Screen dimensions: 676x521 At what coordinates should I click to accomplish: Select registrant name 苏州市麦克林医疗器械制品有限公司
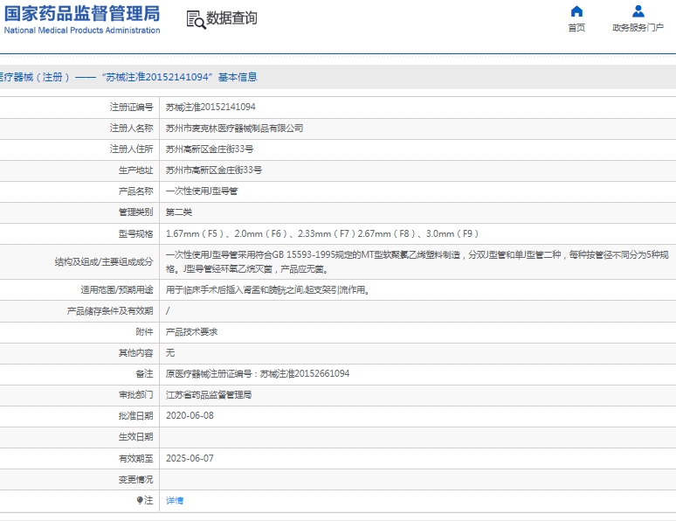[235, 129]
